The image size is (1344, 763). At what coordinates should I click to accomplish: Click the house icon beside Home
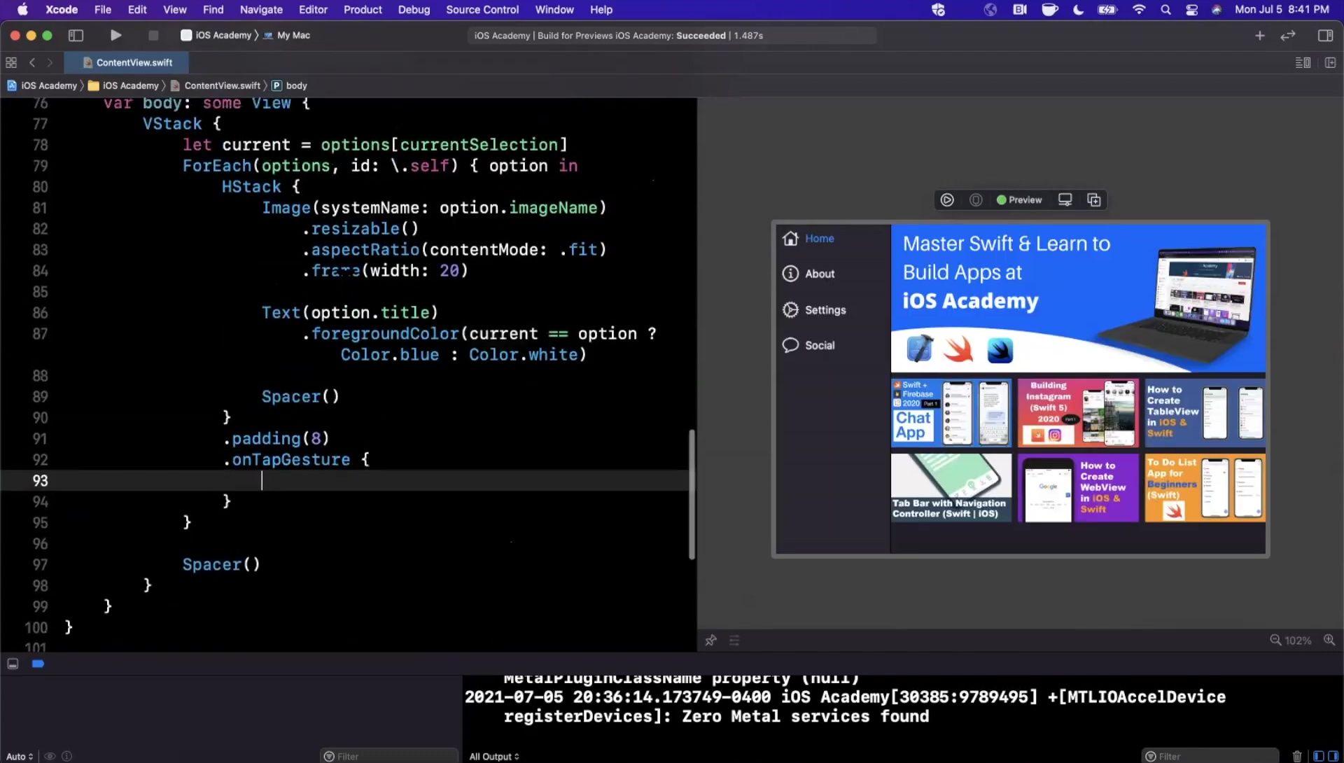790,239
